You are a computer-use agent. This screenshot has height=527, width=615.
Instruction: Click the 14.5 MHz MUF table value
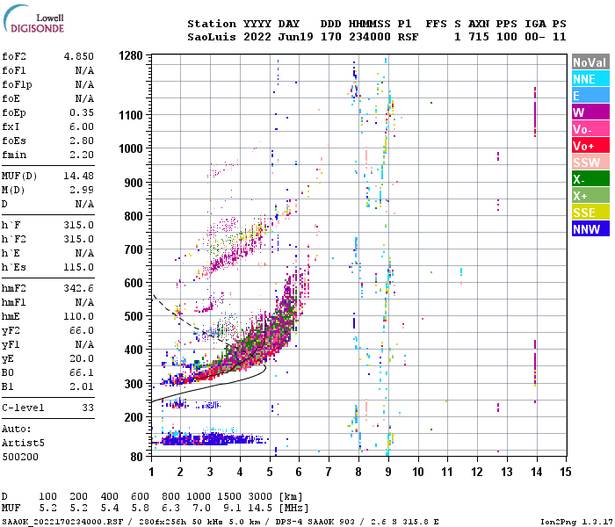click(x=260, y=509)
